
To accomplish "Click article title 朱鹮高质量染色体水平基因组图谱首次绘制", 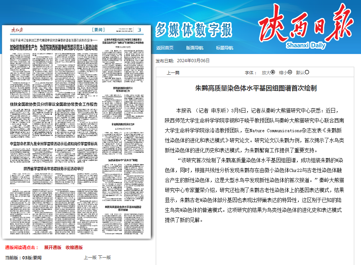I will [x=256, y=88].
